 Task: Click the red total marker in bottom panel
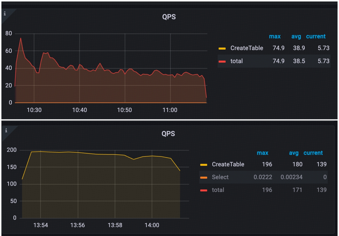pyautogui.click(x=203, y=190)
